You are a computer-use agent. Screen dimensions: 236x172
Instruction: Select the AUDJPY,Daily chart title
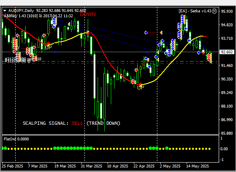(21, 11)
